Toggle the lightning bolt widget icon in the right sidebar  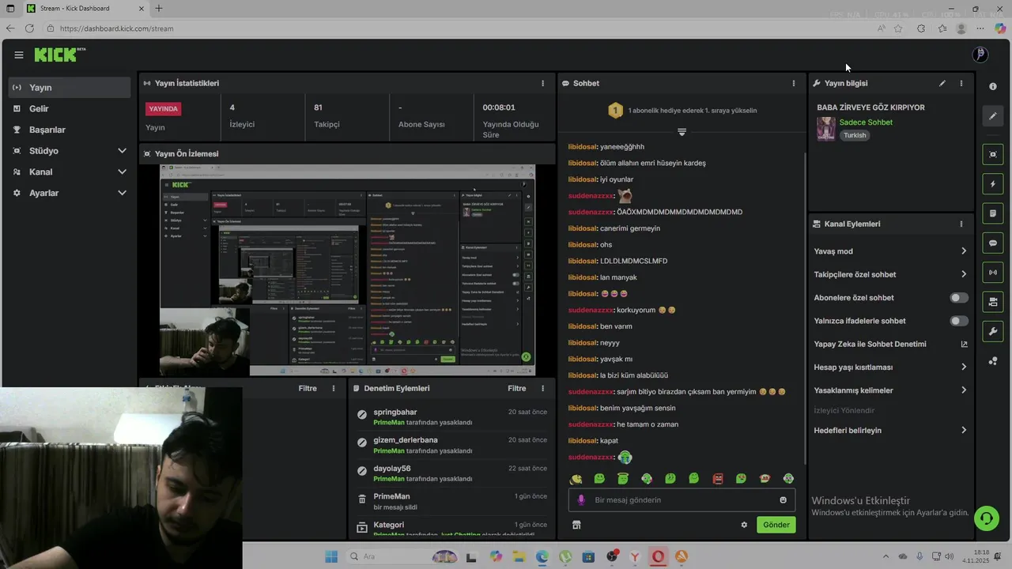pyautogui.click(x=993, y=184)
